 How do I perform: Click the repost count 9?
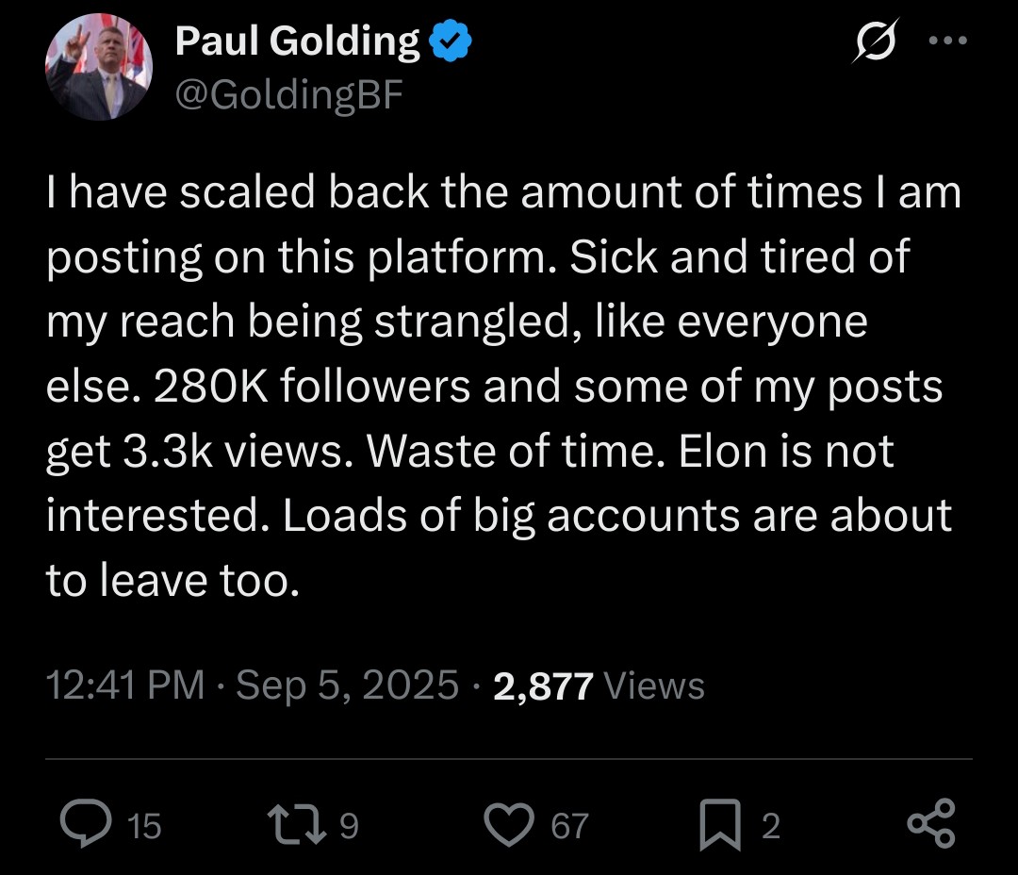[x=348, y=827]
